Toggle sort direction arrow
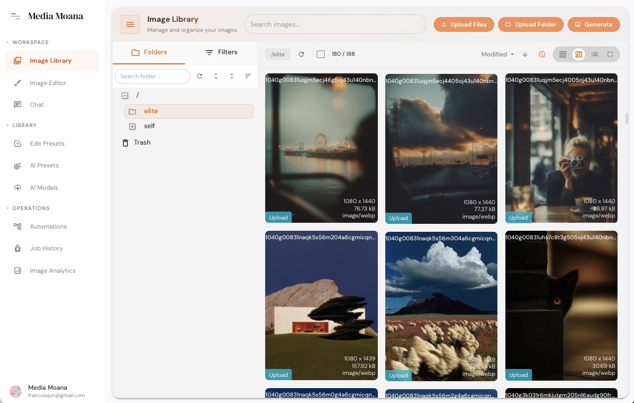Screen dimensions: 634x403 525,54
